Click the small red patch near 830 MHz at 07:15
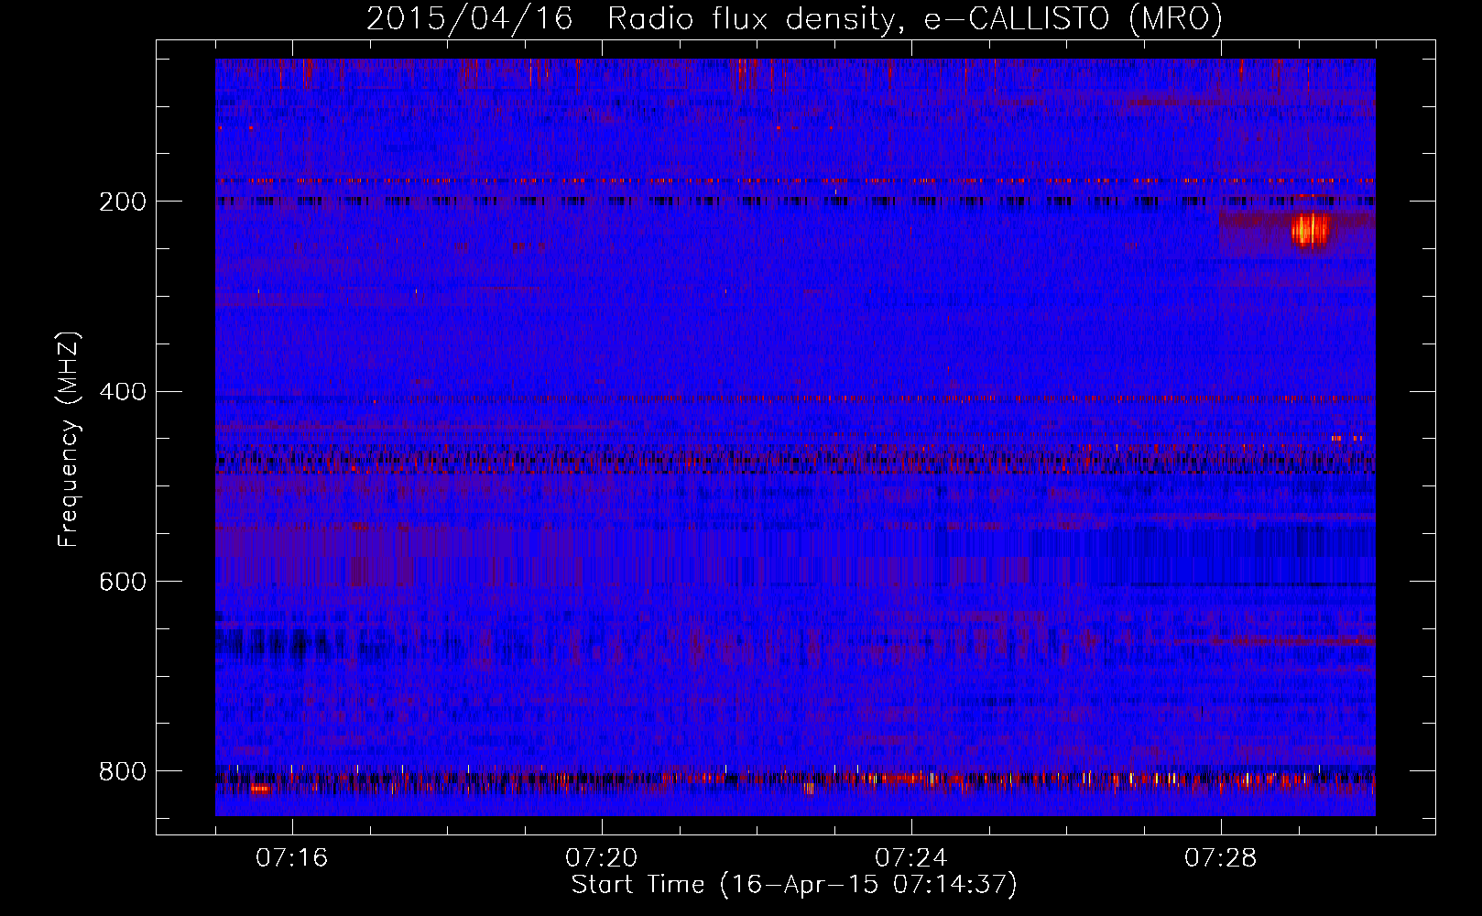 [260, 788]
